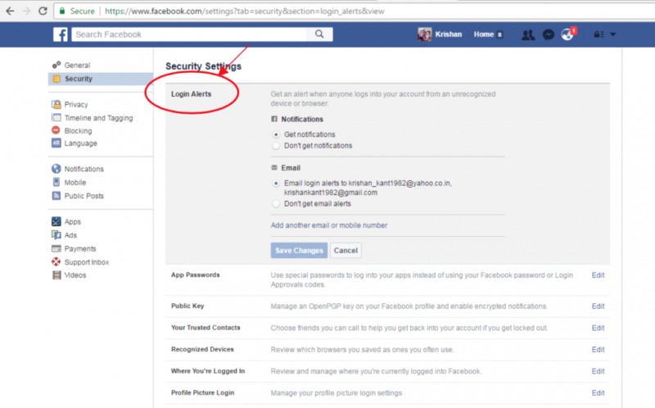Viewport: 655px width, 408px height.
Task: Open Payments settings label
Action: click(x=80, y=249)
